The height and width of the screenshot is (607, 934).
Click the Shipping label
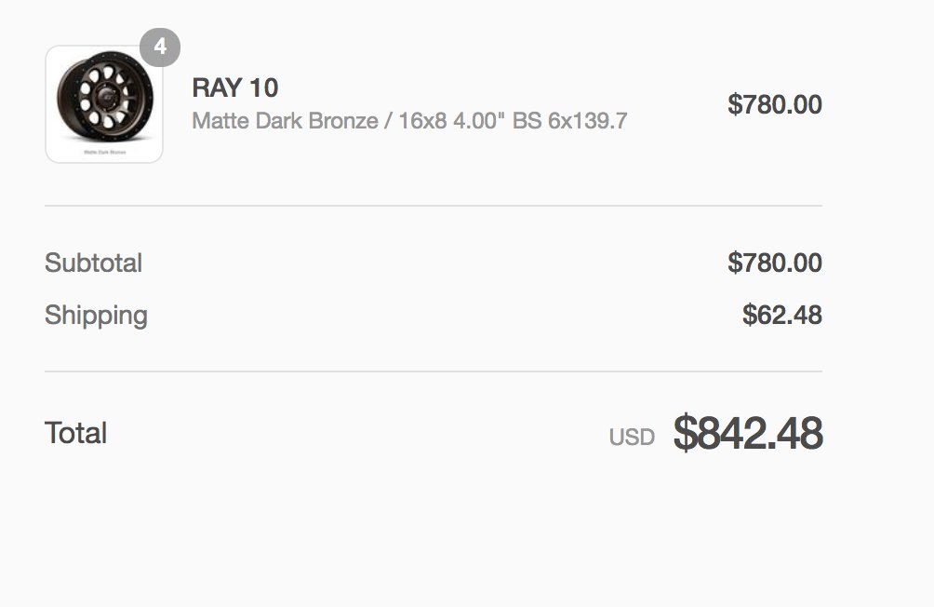(96, 316)
